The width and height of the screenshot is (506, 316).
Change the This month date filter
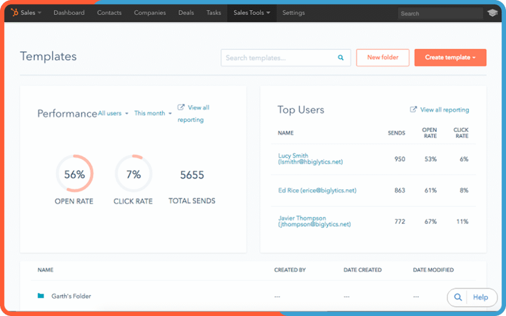click(153, 114)
